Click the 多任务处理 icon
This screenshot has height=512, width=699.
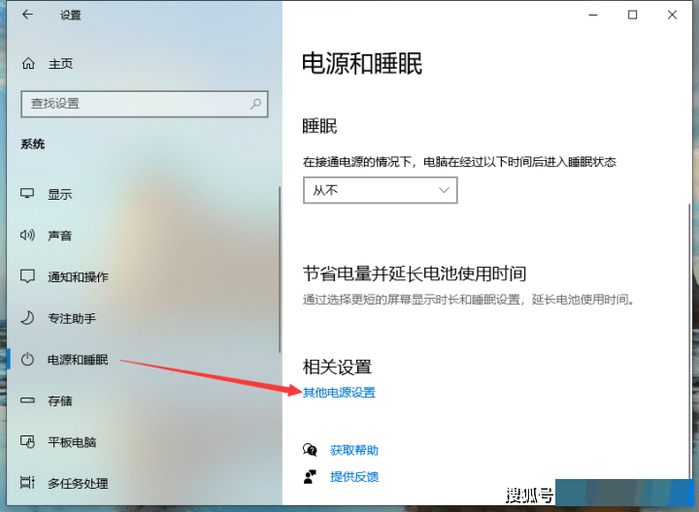[x=27, y=483]
